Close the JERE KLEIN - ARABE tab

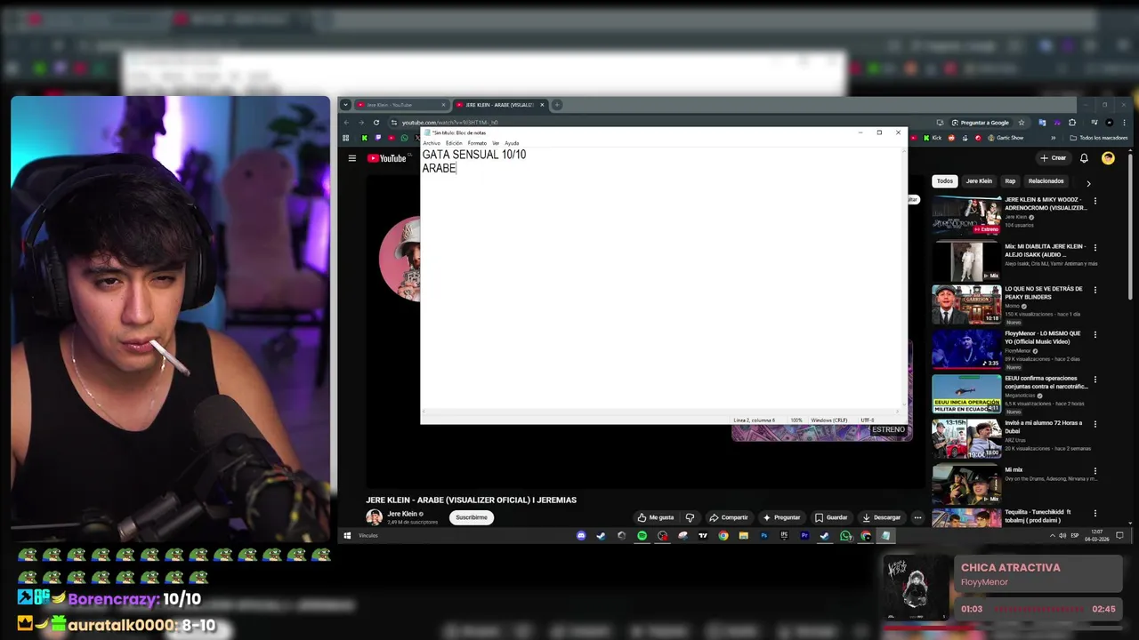(542, 105)
